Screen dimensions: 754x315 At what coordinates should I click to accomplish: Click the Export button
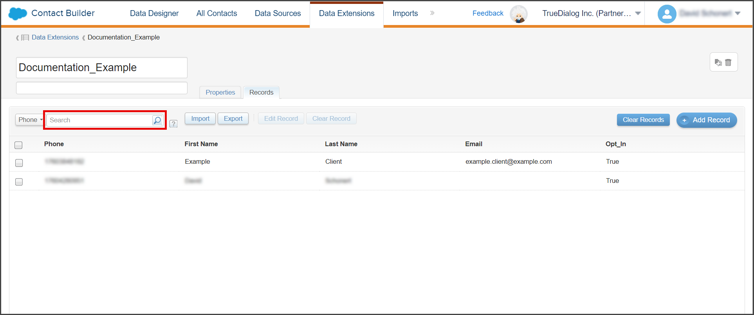point(233,118)
